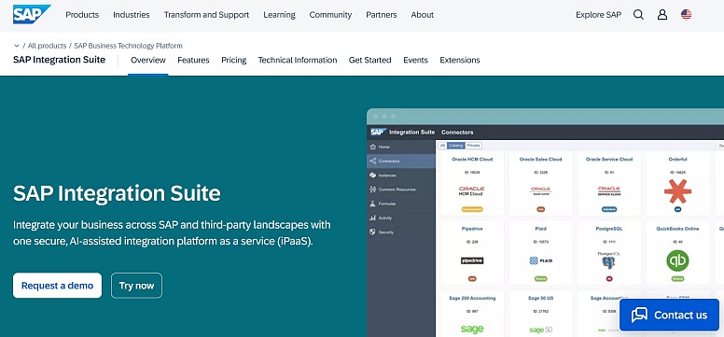Open the Get Started tab
This screenshot has height=337, width=724.
point(369,60)
